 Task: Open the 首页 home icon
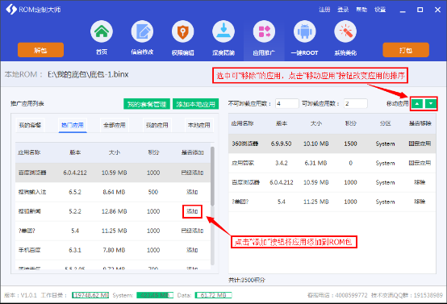tap(102, 31)
